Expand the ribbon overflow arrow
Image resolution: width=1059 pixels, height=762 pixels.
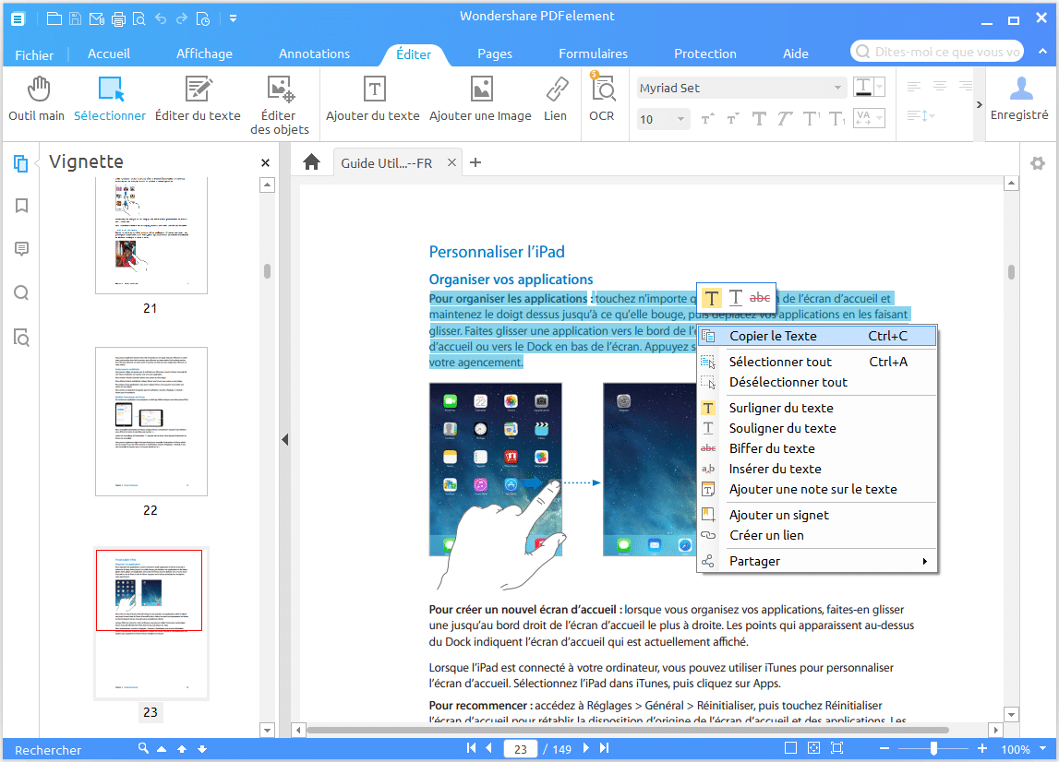pos(980,104)
